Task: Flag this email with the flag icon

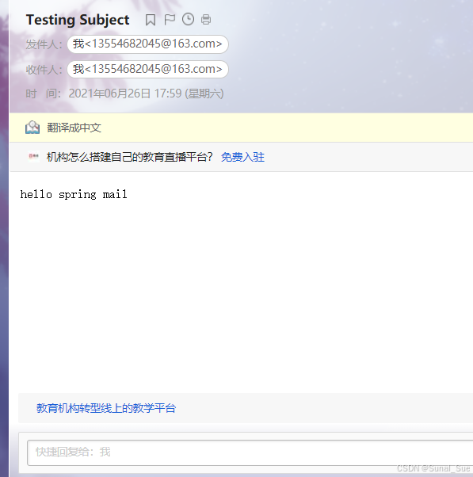Action: pos(170,20)
